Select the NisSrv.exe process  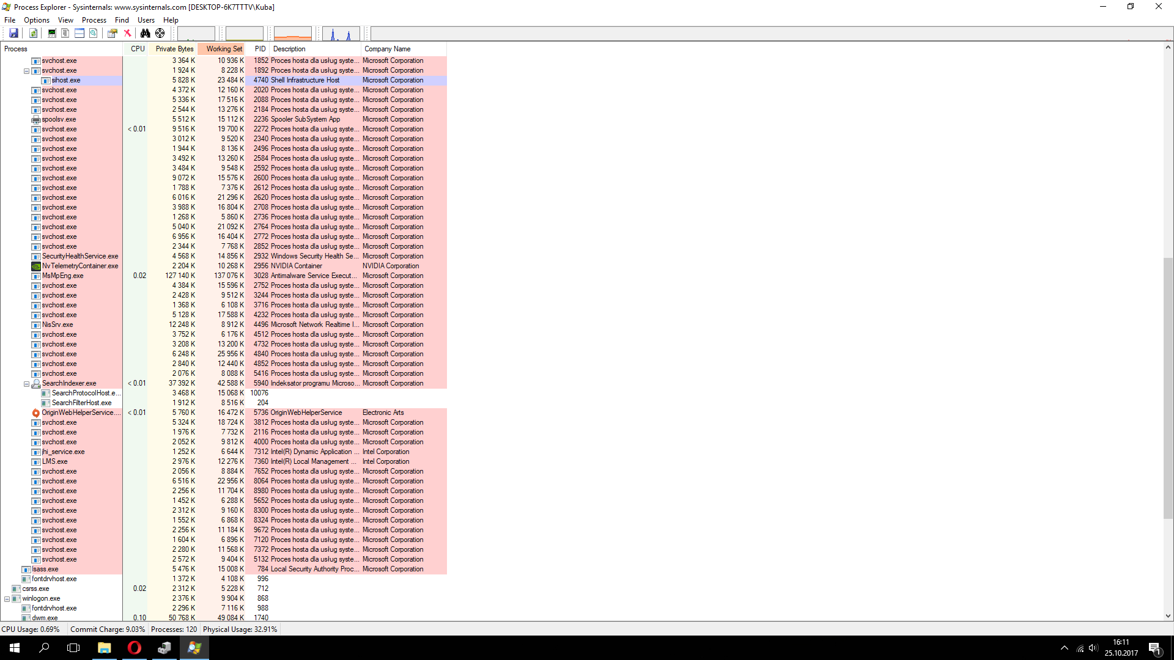[x=224, y=324]
